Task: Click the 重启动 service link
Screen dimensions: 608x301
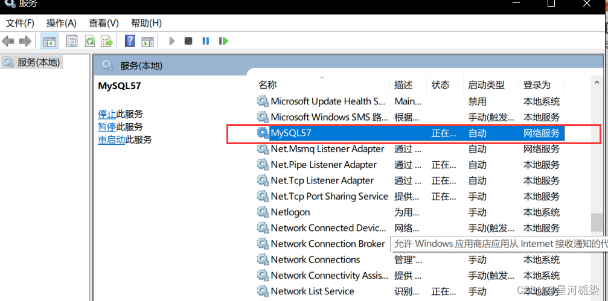Action: point(111,139)
